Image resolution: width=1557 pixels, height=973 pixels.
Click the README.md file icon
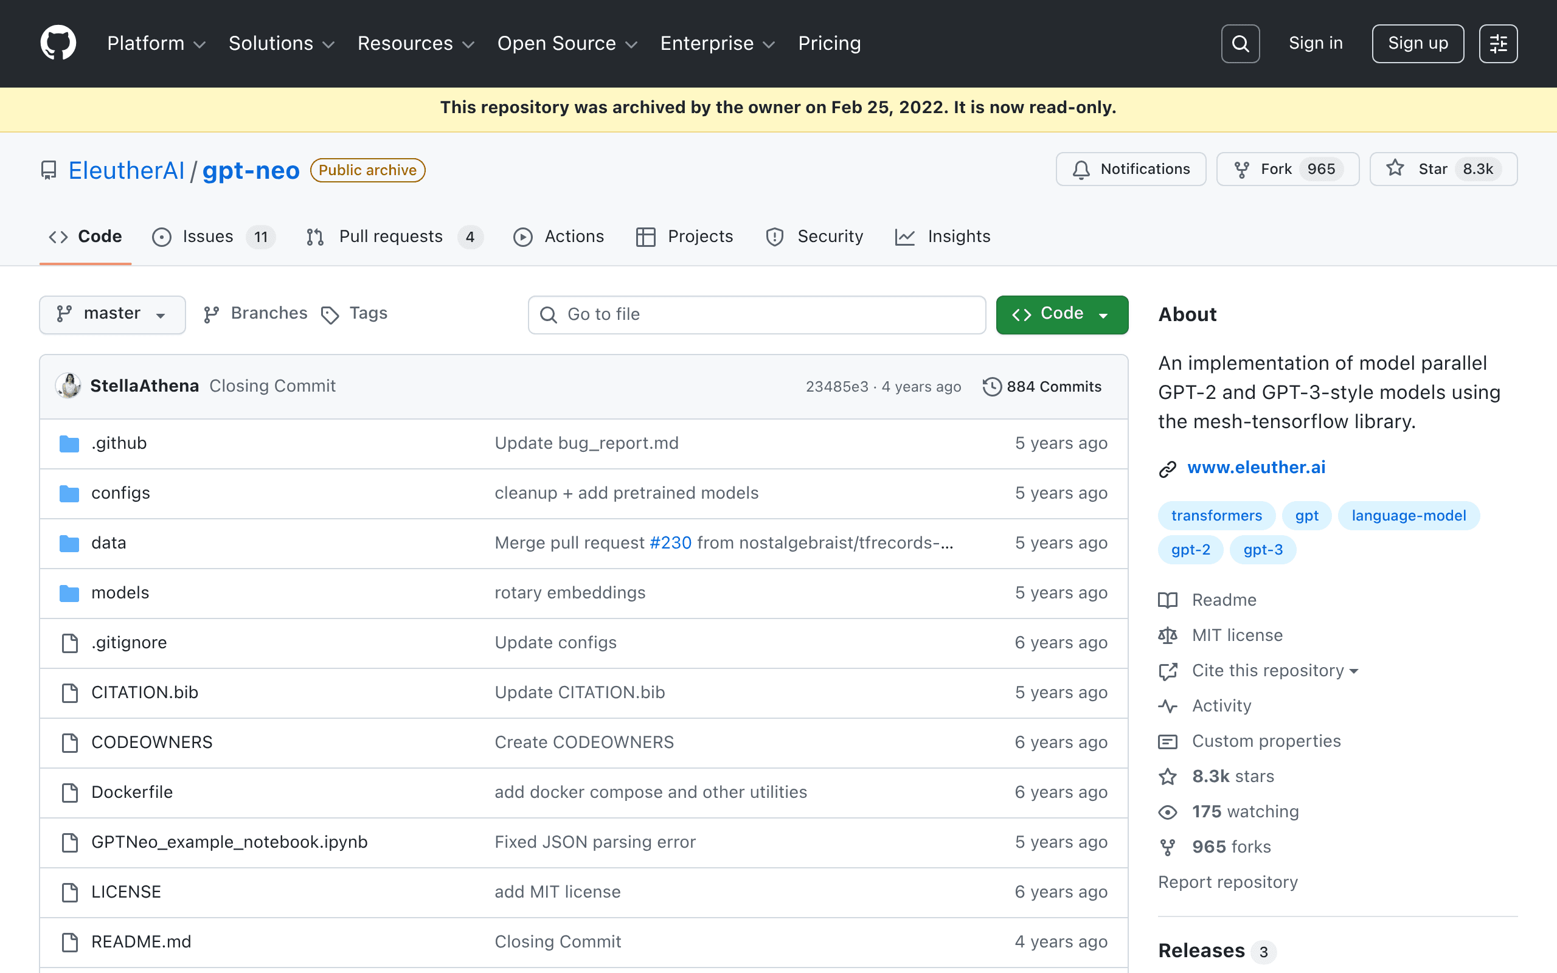pos(69,942)
